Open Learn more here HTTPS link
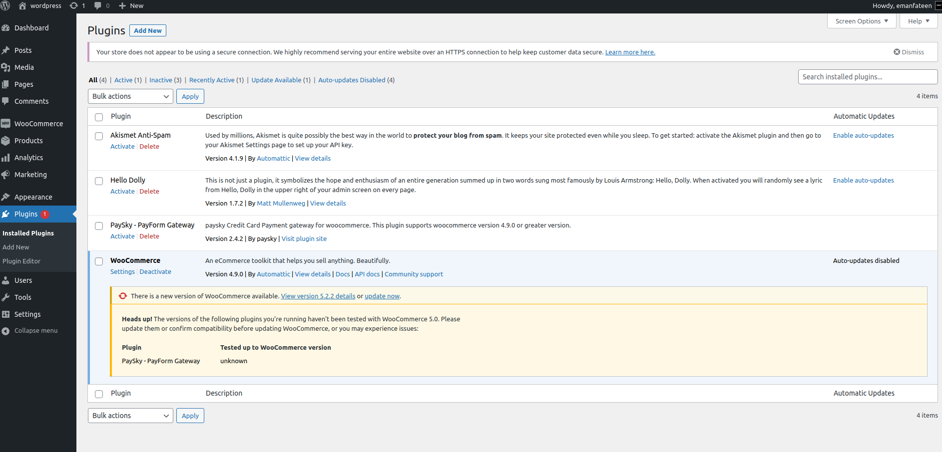942x452 pixels. pos(630,52)
